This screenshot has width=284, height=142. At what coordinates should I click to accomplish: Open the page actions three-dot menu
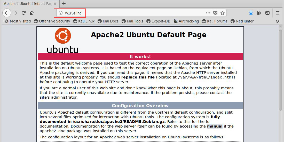[208, 13]
